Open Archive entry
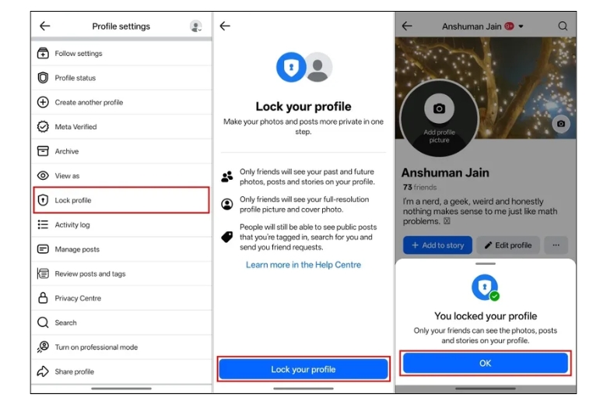607x405 pixels. tap(121, 151)
